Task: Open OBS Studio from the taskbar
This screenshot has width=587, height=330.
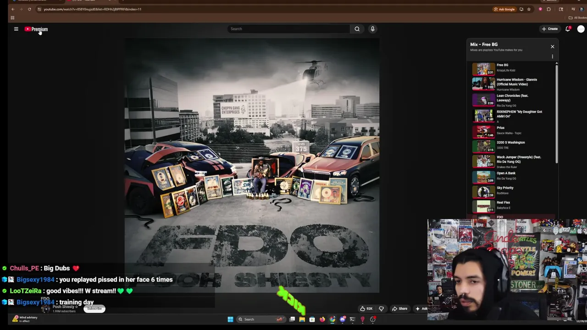Action: pos(373,319)
